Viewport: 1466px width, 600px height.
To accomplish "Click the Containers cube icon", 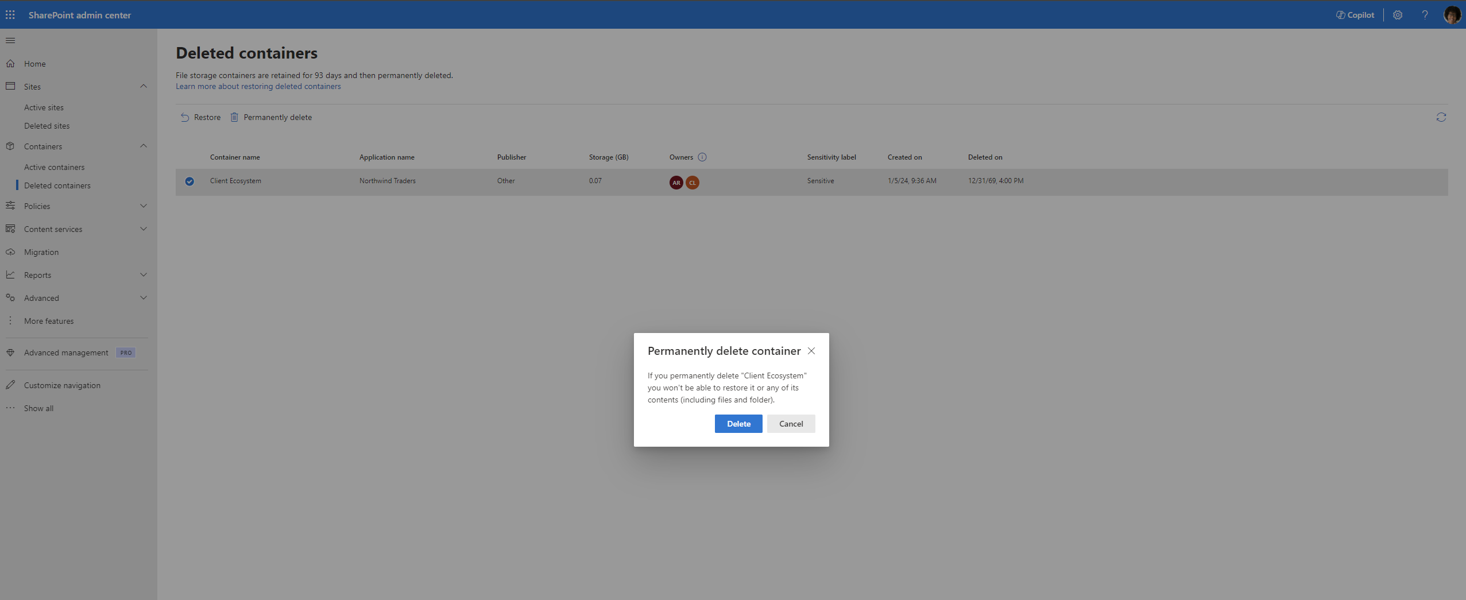I will pos(10,146).
